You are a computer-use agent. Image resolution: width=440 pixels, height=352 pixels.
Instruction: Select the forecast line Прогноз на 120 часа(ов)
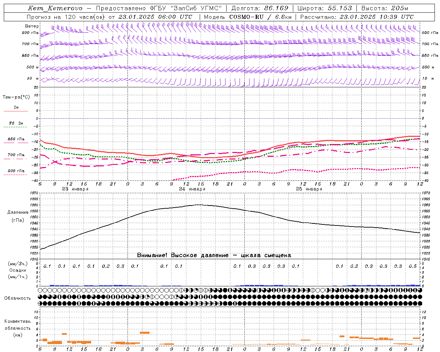click(x=66, y=17)
